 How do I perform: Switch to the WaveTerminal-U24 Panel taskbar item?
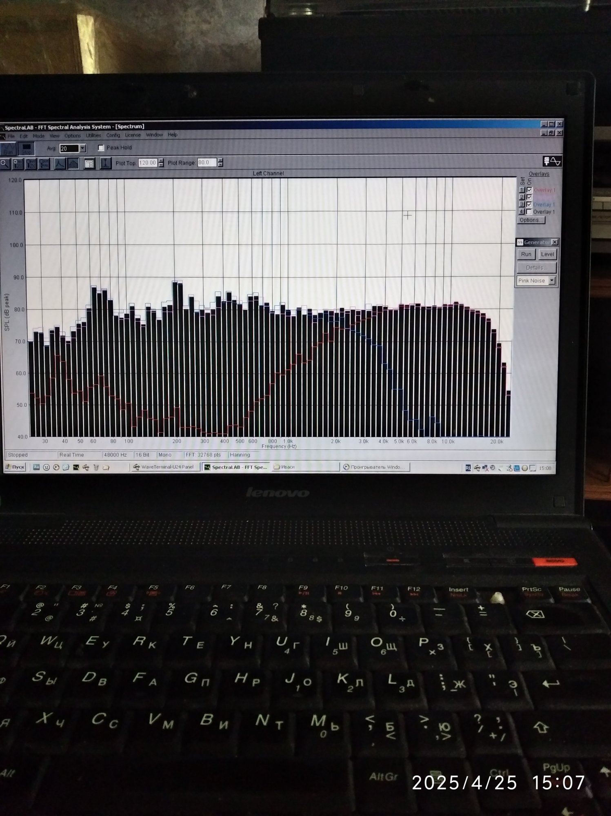[164, 467]
